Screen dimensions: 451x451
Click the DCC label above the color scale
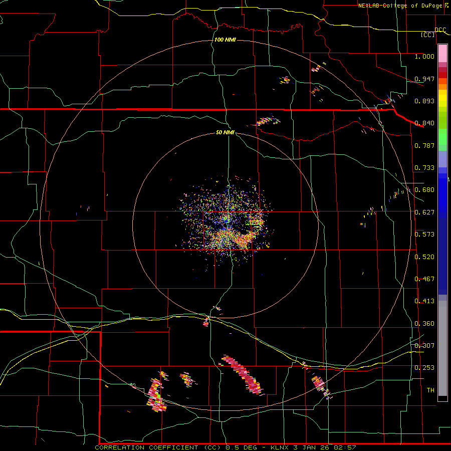click(440, 30)
